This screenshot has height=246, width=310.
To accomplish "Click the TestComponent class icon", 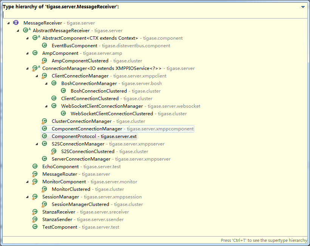I will pos(35,227).
